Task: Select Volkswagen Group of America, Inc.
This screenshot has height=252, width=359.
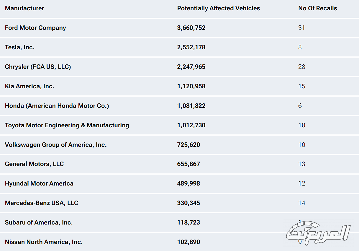Action: (x=56, y=145)
